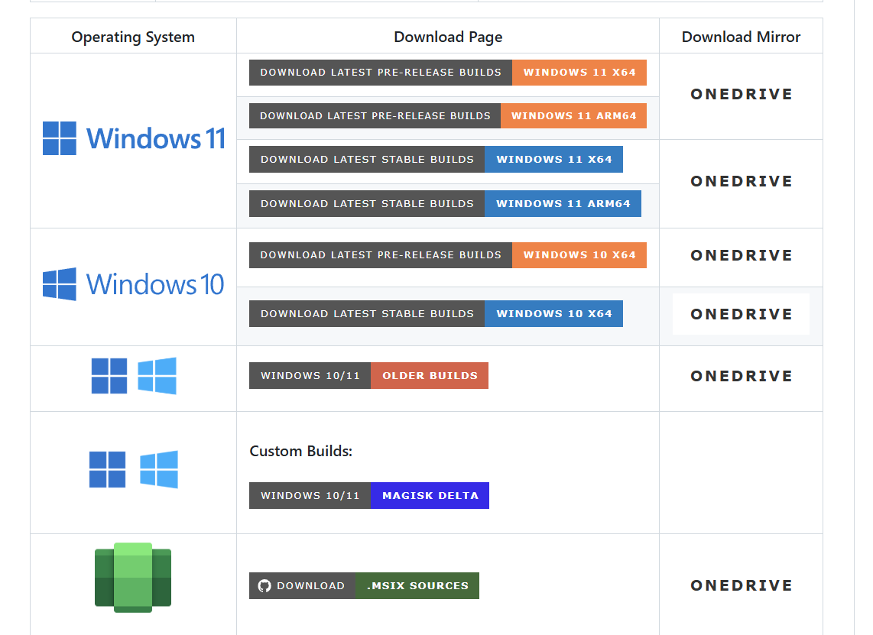Open the .MSIX SOURCES download page
The image size is (873, 635).
click(x=417, y=585)
